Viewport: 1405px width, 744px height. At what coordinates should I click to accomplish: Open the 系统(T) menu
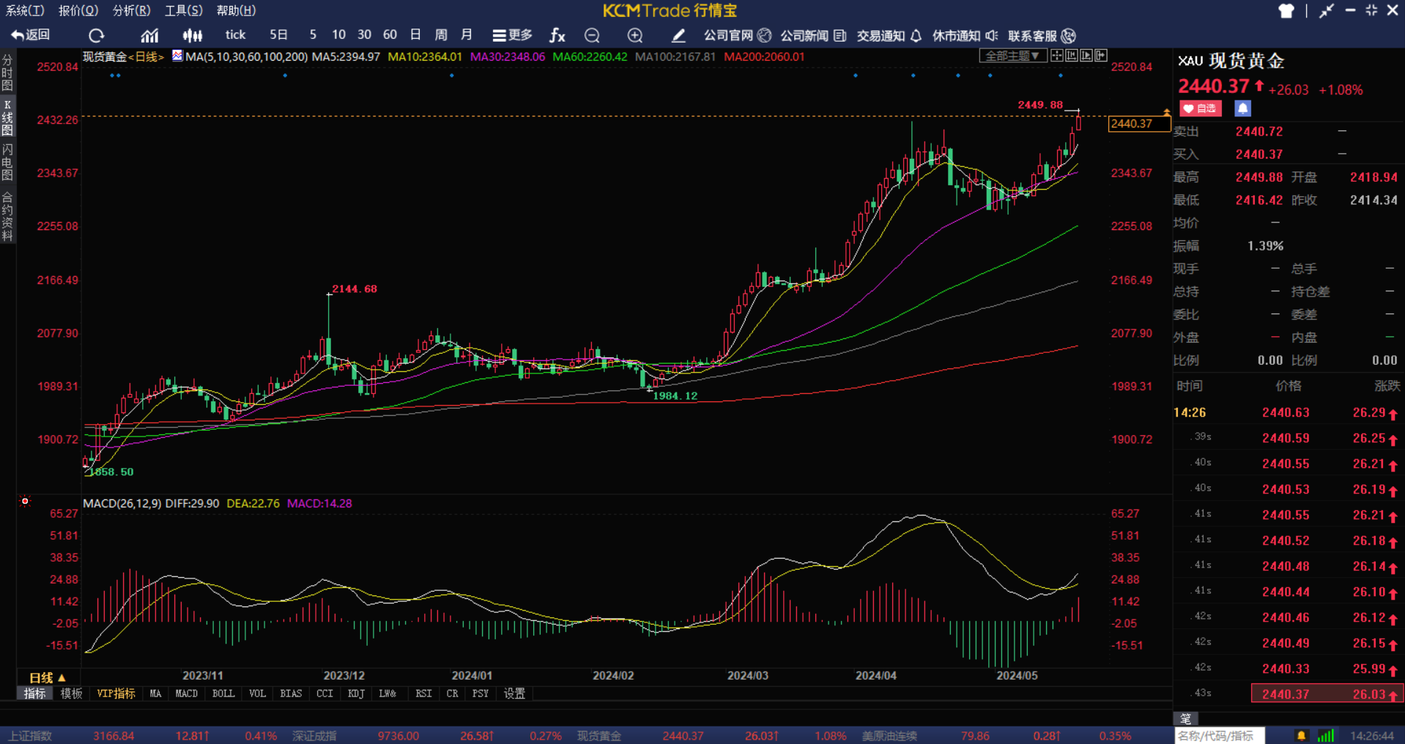coord(26,10)
